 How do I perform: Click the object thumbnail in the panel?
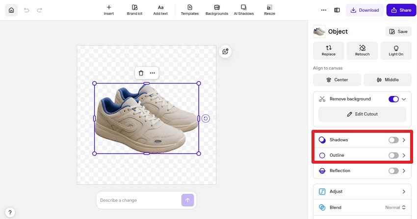click(319, 31)
